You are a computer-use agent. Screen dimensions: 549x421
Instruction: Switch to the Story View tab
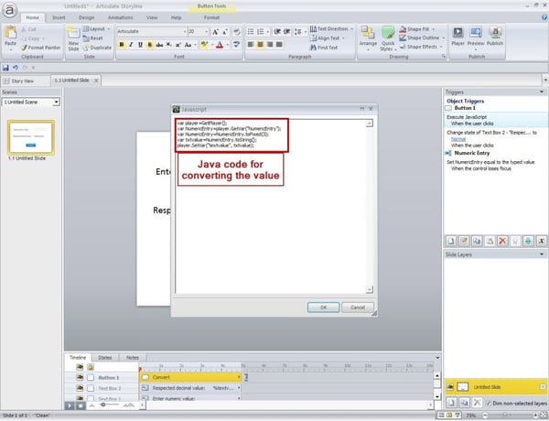22,81
